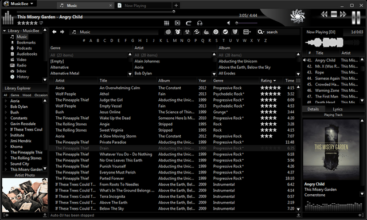Image resolution: width=367 pixels, height=220 pixels.
Task: Select Alternative Metal in Genre filter
Action: [65, 73]
